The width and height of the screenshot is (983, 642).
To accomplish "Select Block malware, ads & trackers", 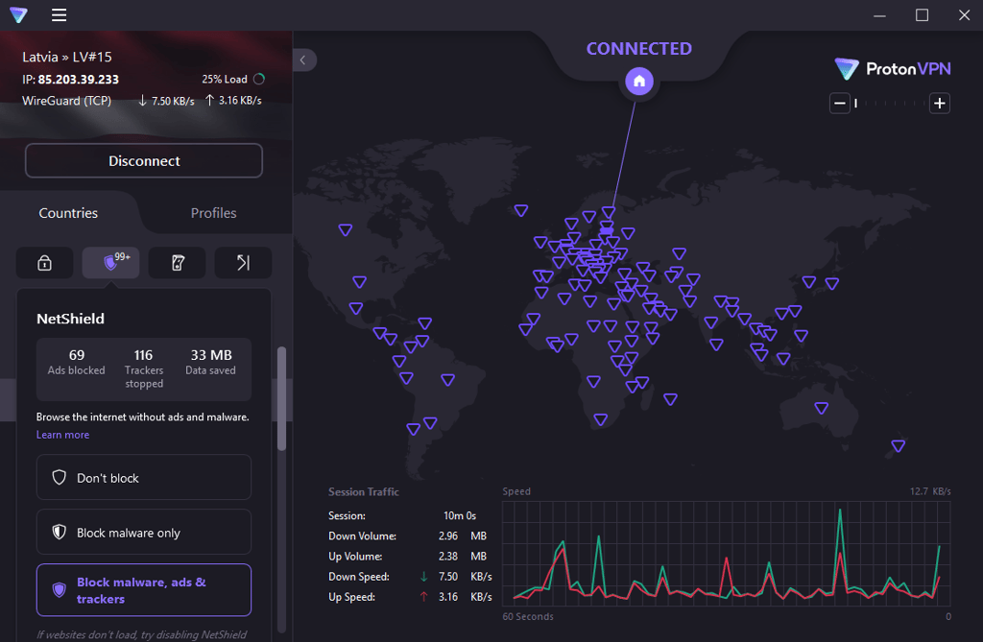I will [x=144, y=590].
